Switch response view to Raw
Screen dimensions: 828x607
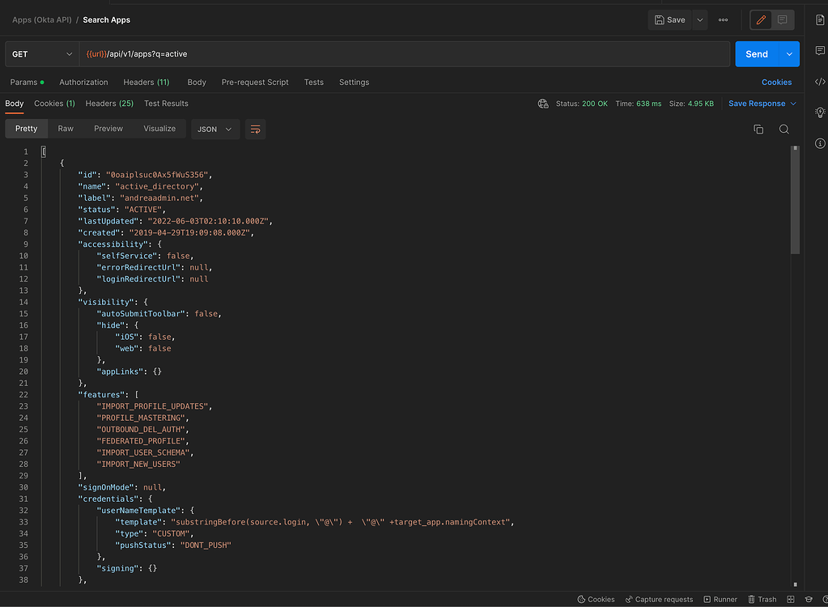[x=66, y=129]
